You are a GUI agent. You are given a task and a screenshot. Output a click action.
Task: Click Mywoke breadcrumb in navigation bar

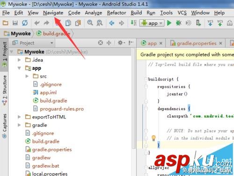pyautogui.click(x=17, y=34)
